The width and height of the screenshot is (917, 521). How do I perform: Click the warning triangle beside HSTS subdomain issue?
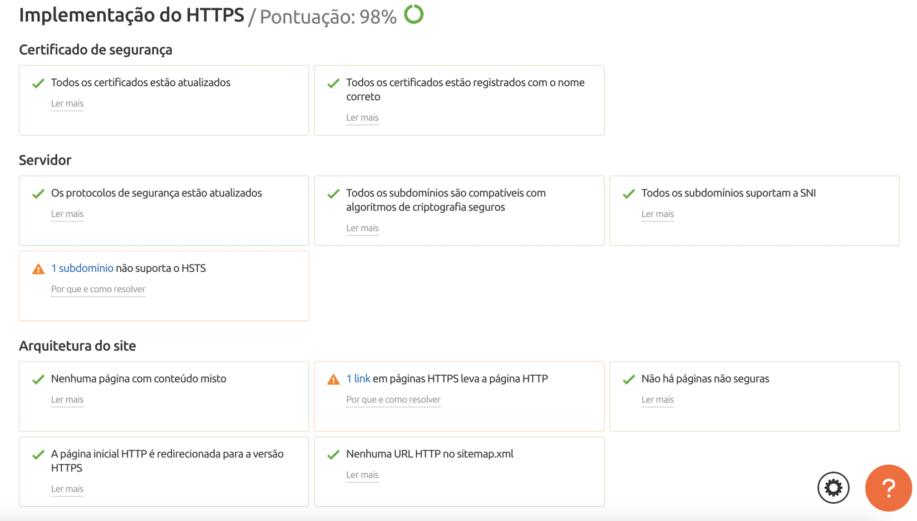point(39,269)
